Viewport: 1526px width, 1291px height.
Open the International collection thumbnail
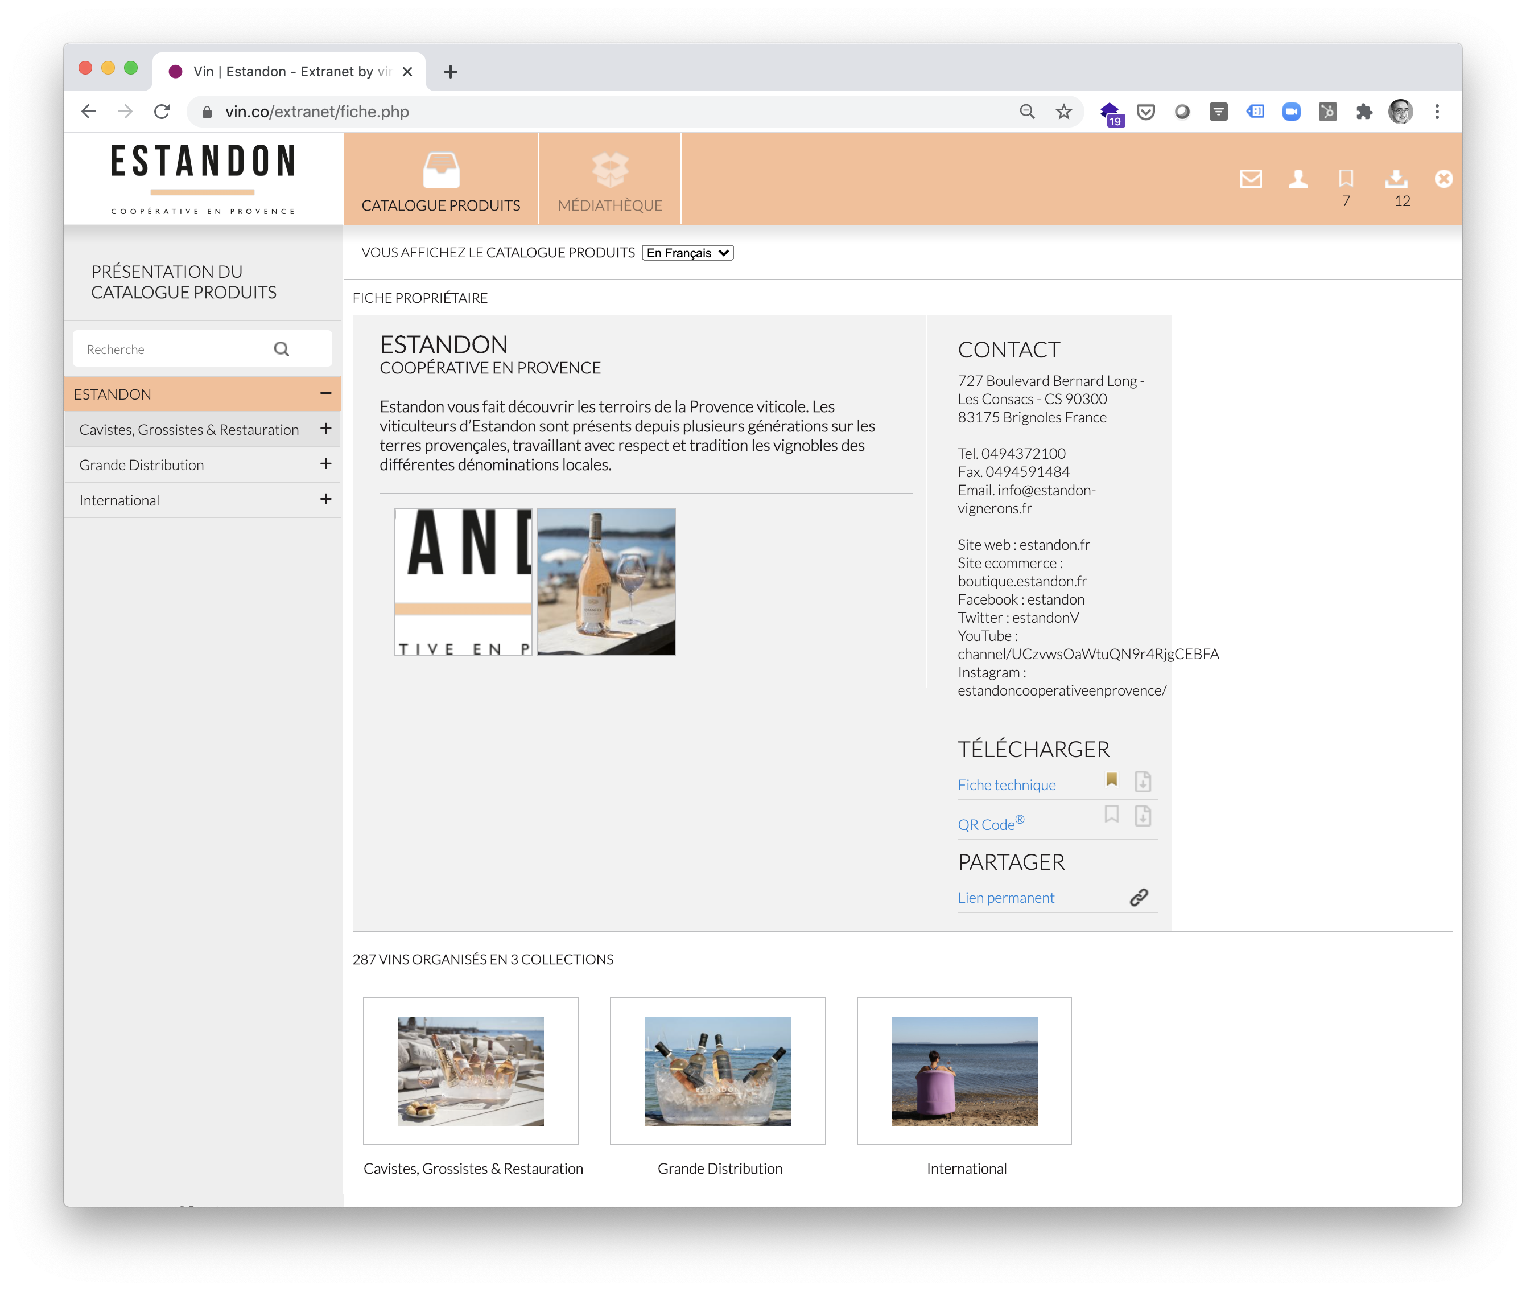pyautogui.click(x=963, y=1071)
